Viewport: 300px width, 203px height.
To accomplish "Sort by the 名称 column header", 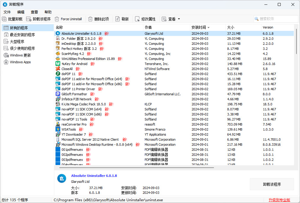I will pyautogui.click(x=99, y=27).
